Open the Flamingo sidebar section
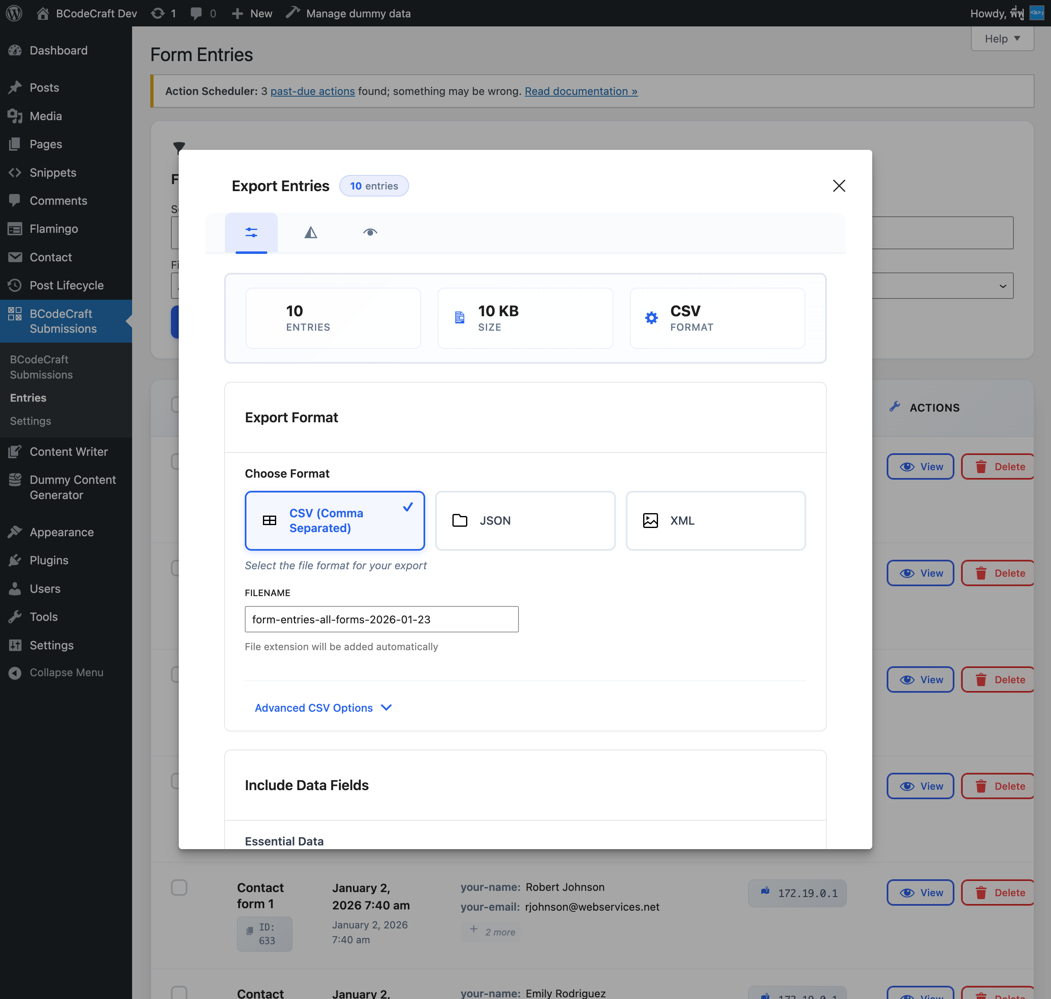 pyautogui.click(x=53, y=228)
